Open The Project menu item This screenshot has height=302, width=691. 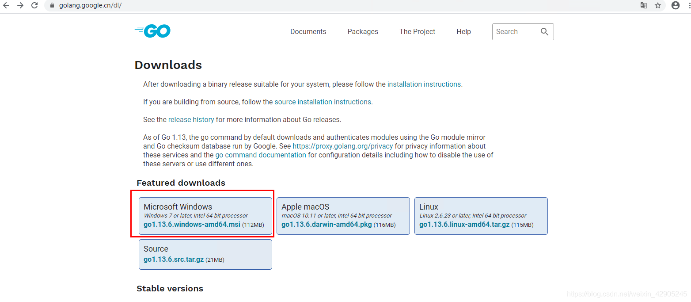coord(417,31)
